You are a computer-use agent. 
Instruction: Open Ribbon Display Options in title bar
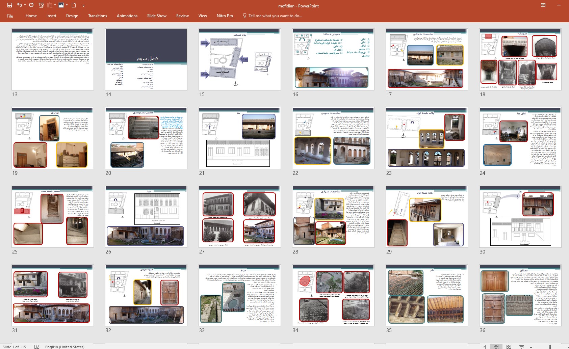pyautogui.click(x=543, y=5)
